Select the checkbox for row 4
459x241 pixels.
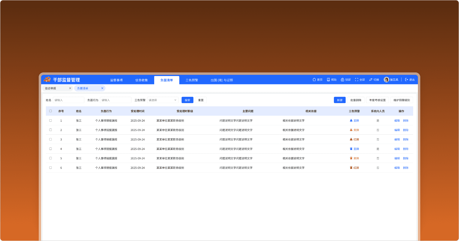[50, 149]
